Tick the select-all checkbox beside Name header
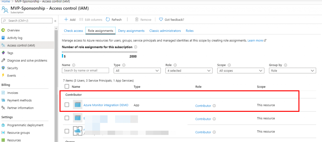 [x=67, y=86]
